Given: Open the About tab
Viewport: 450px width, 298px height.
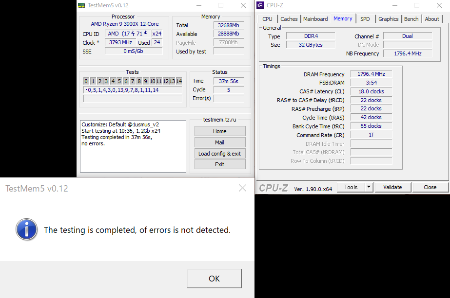Looking at the screenshot, I should tap(432, 19).
